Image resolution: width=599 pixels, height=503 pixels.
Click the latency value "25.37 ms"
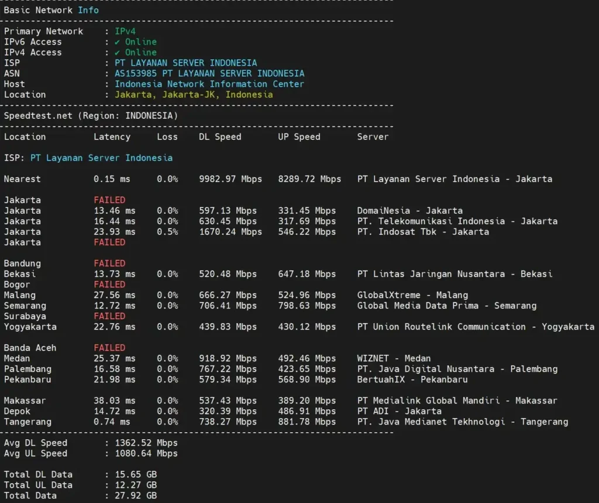point(115,359)
